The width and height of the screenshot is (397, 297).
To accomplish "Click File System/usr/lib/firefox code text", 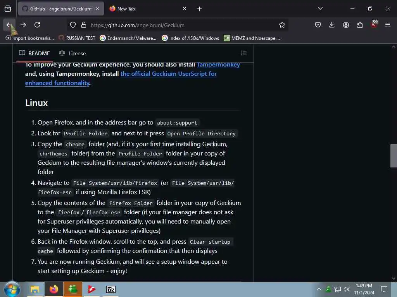I will [x=115, y=183].
